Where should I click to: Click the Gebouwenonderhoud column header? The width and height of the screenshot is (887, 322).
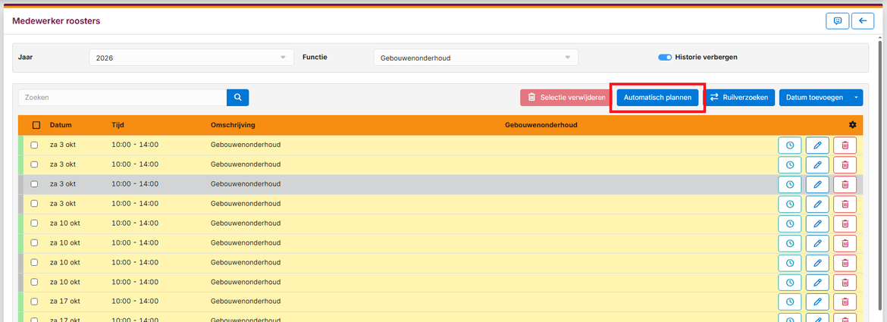point(541,125)
